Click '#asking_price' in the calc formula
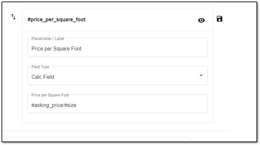This screenshot has width=260, height=145. click(47, 105)
